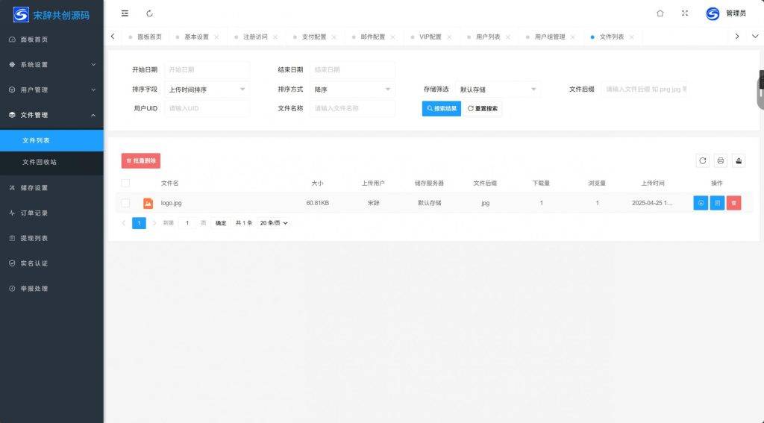Image resolution: width=764 pixels, height=423 pixels.
Task: Change 20 条/页 page size dropdown
Action: point(273,223)
